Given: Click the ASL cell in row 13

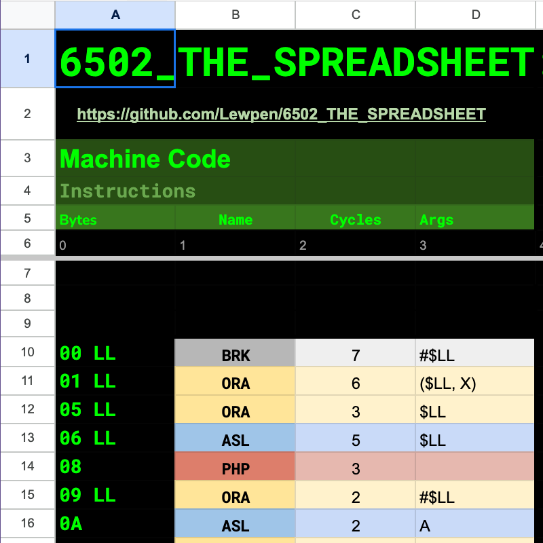Looking at the screenshot, I should (x=235, y=440).
